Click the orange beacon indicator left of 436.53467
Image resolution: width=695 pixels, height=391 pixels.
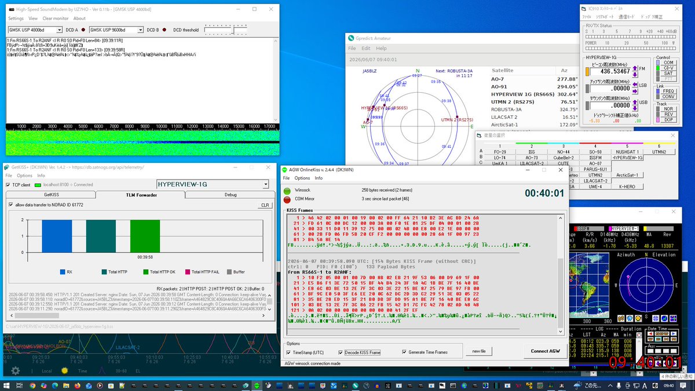[587, 72]
